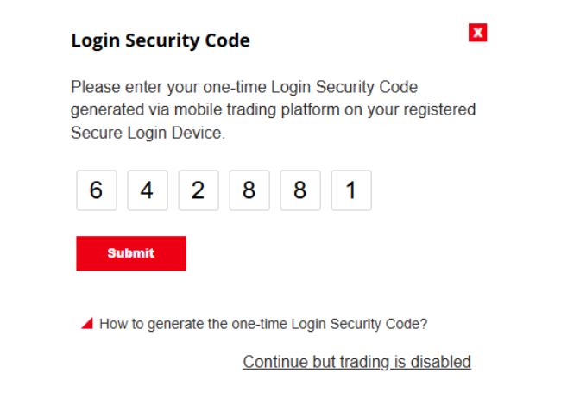
Task: Select the third code box containing 2
Action: coord(198,190)
